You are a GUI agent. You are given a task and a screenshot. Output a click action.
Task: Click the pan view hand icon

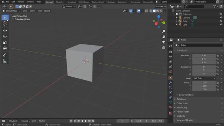click(x=163, y=37)
